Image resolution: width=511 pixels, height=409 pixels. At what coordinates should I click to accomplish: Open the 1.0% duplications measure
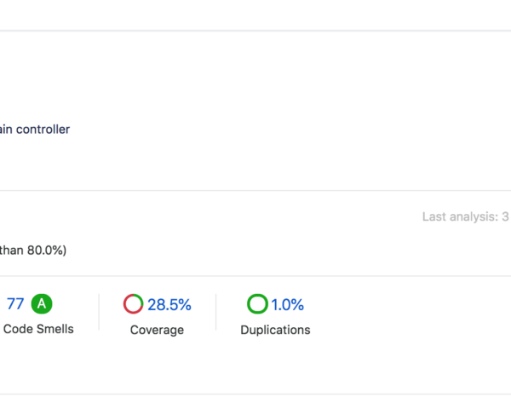[287, 304]
